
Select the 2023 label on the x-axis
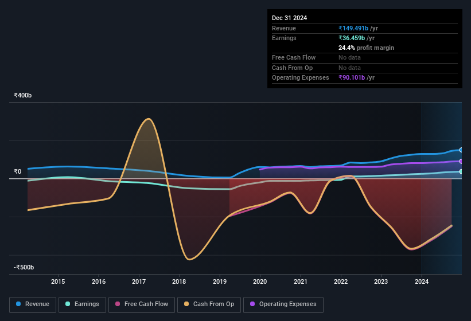point(381,281)
